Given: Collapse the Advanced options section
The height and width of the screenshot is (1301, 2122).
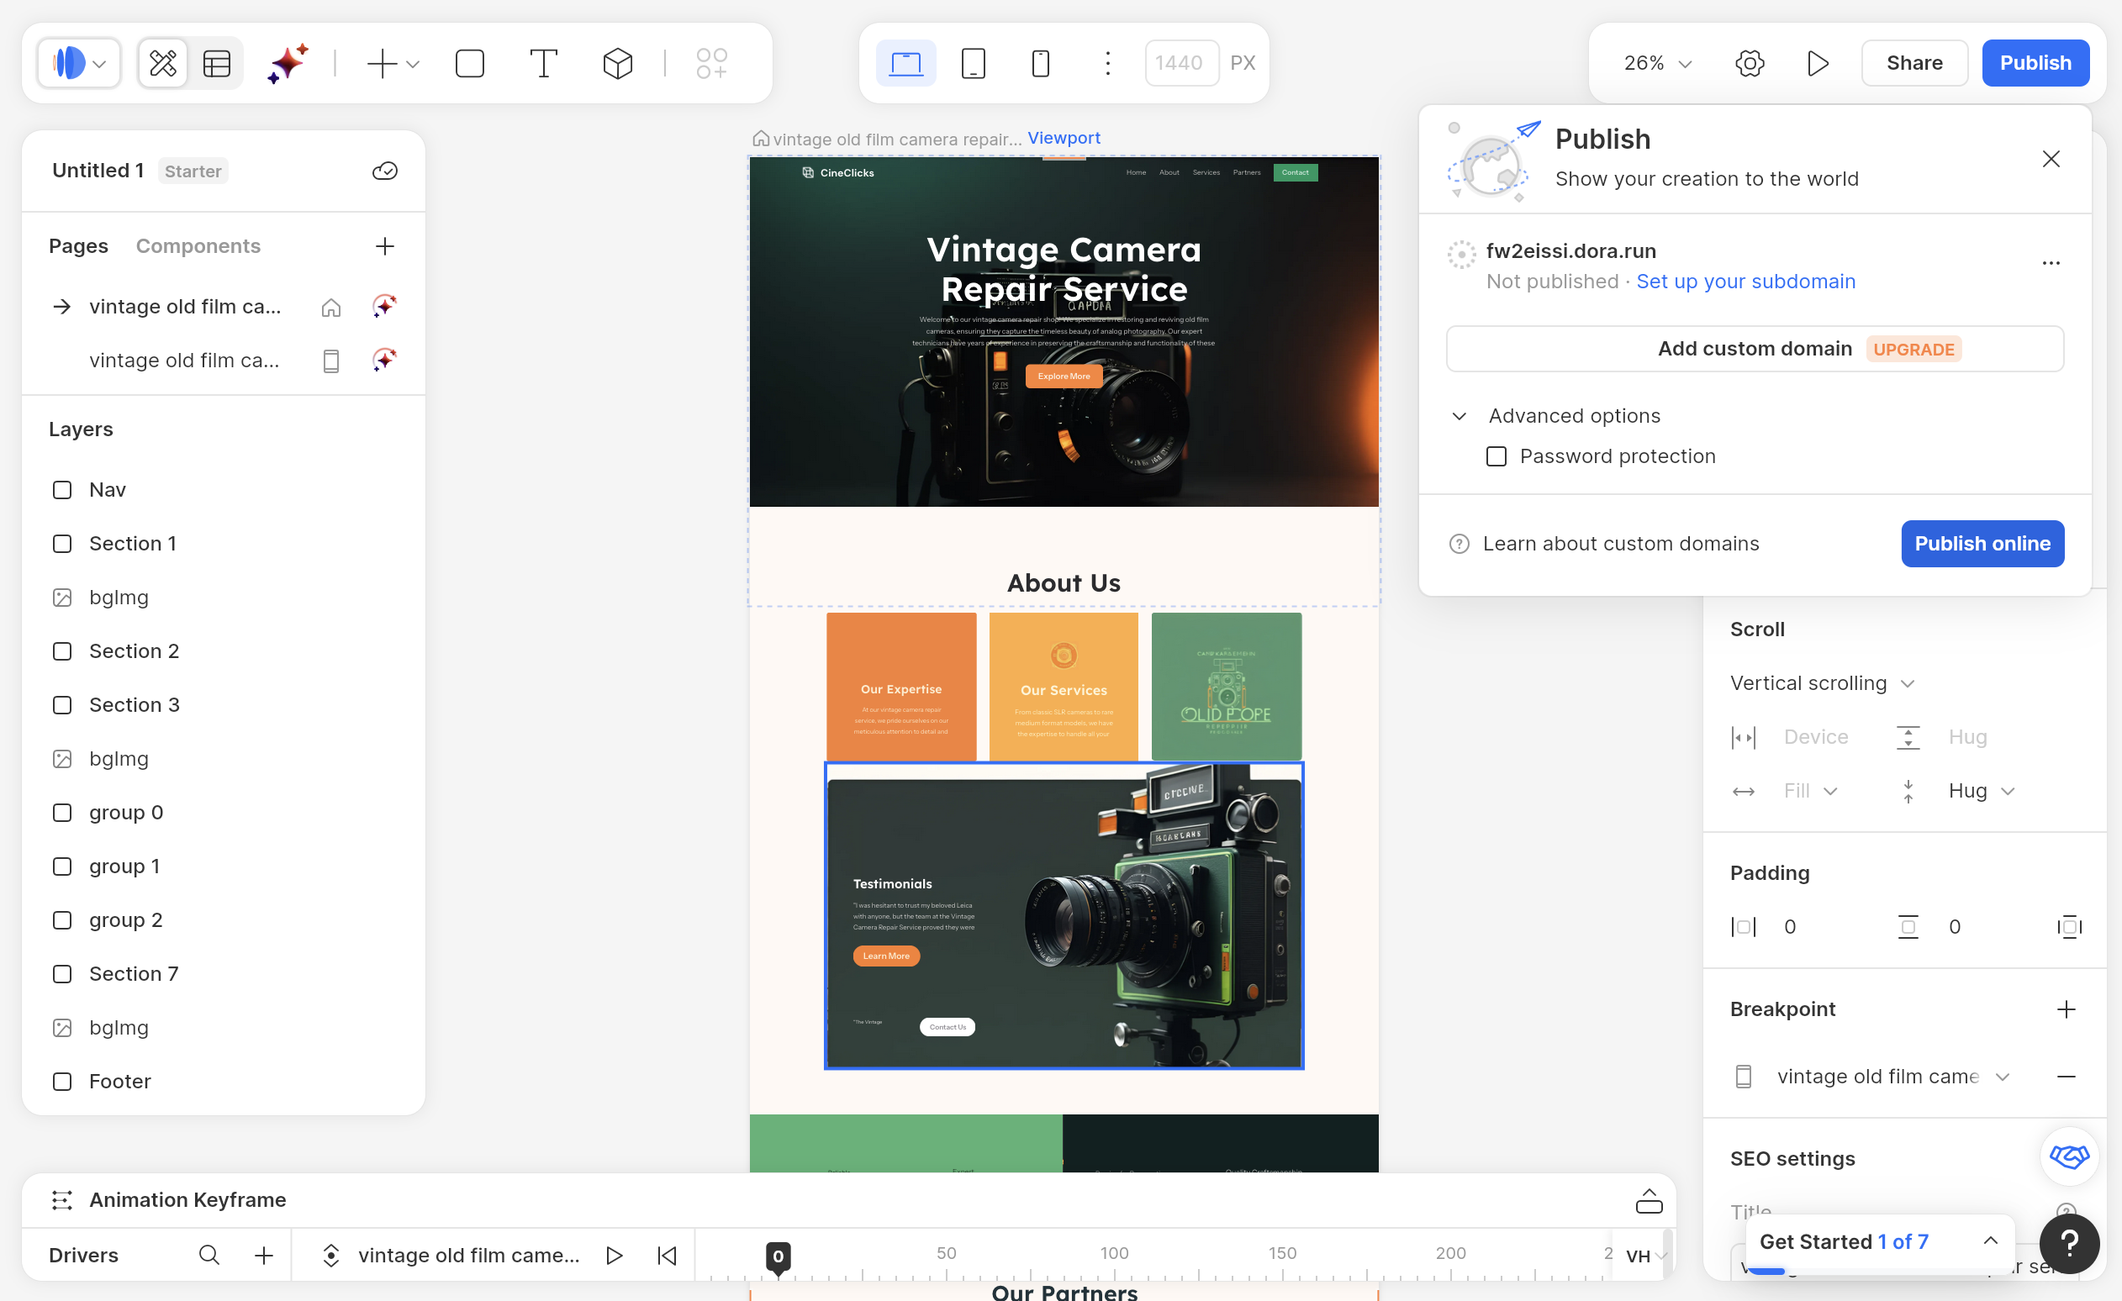Looking at the screenshot, I should [x=1459, y=416].
